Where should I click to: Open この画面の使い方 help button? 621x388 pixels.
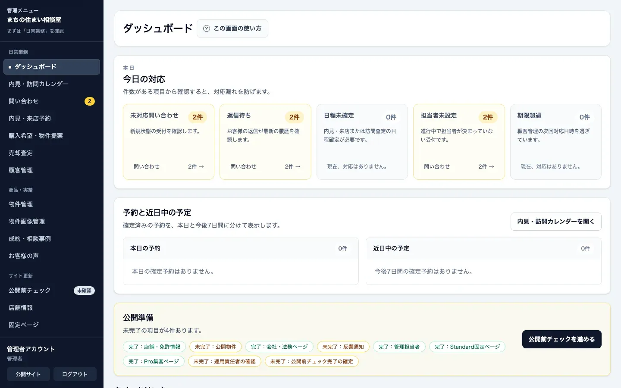pos(232,28)
